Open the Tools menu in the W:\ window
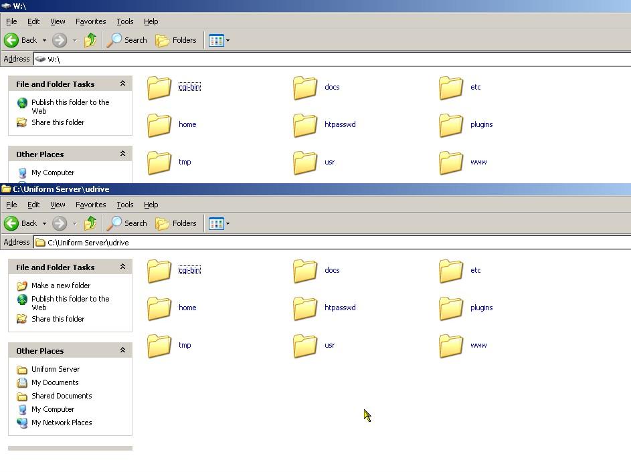 coord(124,21)
